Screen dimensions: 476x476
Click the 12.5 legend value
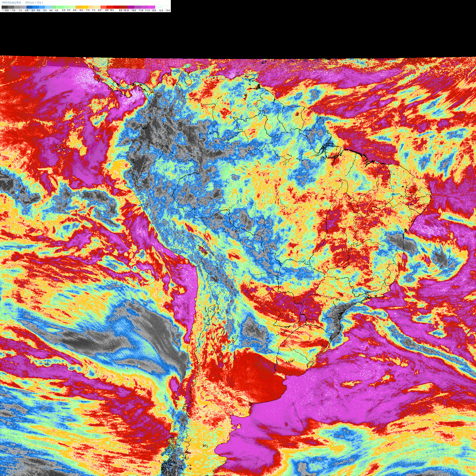(x=161, y=10)
